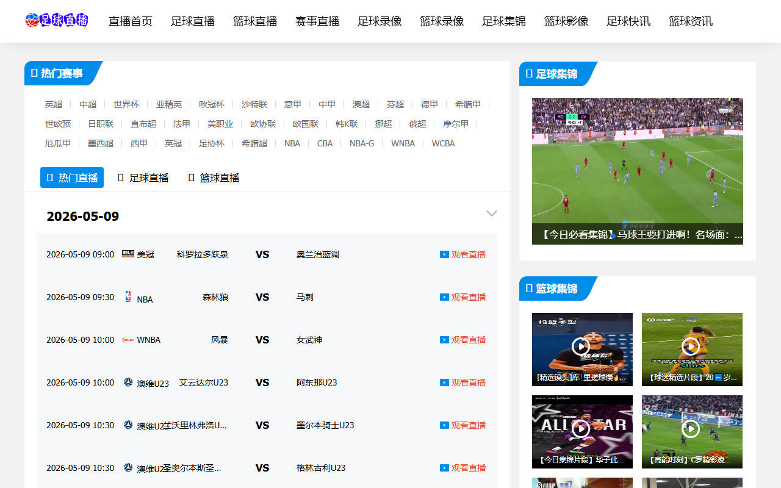Click the league icon in the 墨尔本骑士U23 row
The height and width of the screenshot is (488, 781).
[x=128, y=425]
